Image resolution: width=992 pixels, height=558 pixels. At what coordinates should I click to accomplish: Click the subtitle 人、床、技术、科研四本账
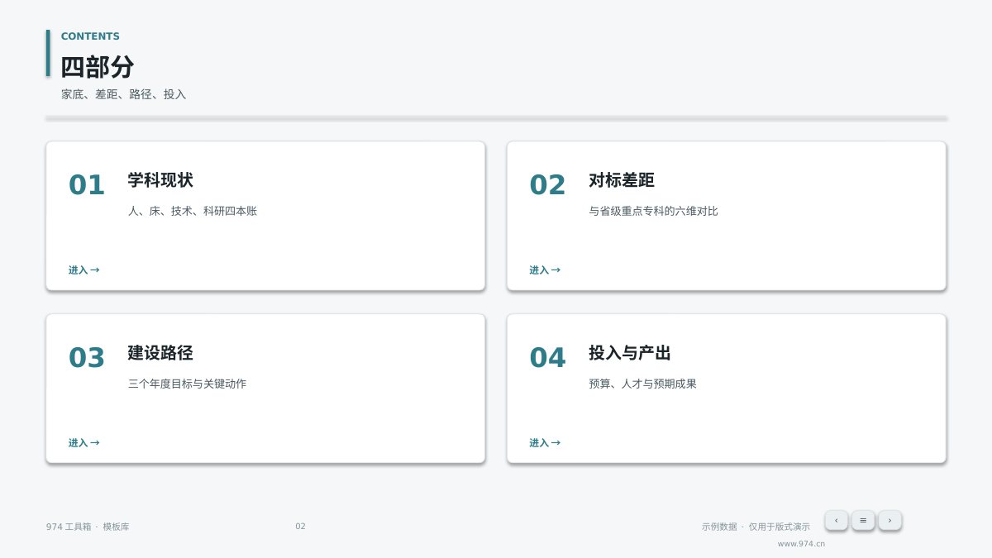[193, 211]
